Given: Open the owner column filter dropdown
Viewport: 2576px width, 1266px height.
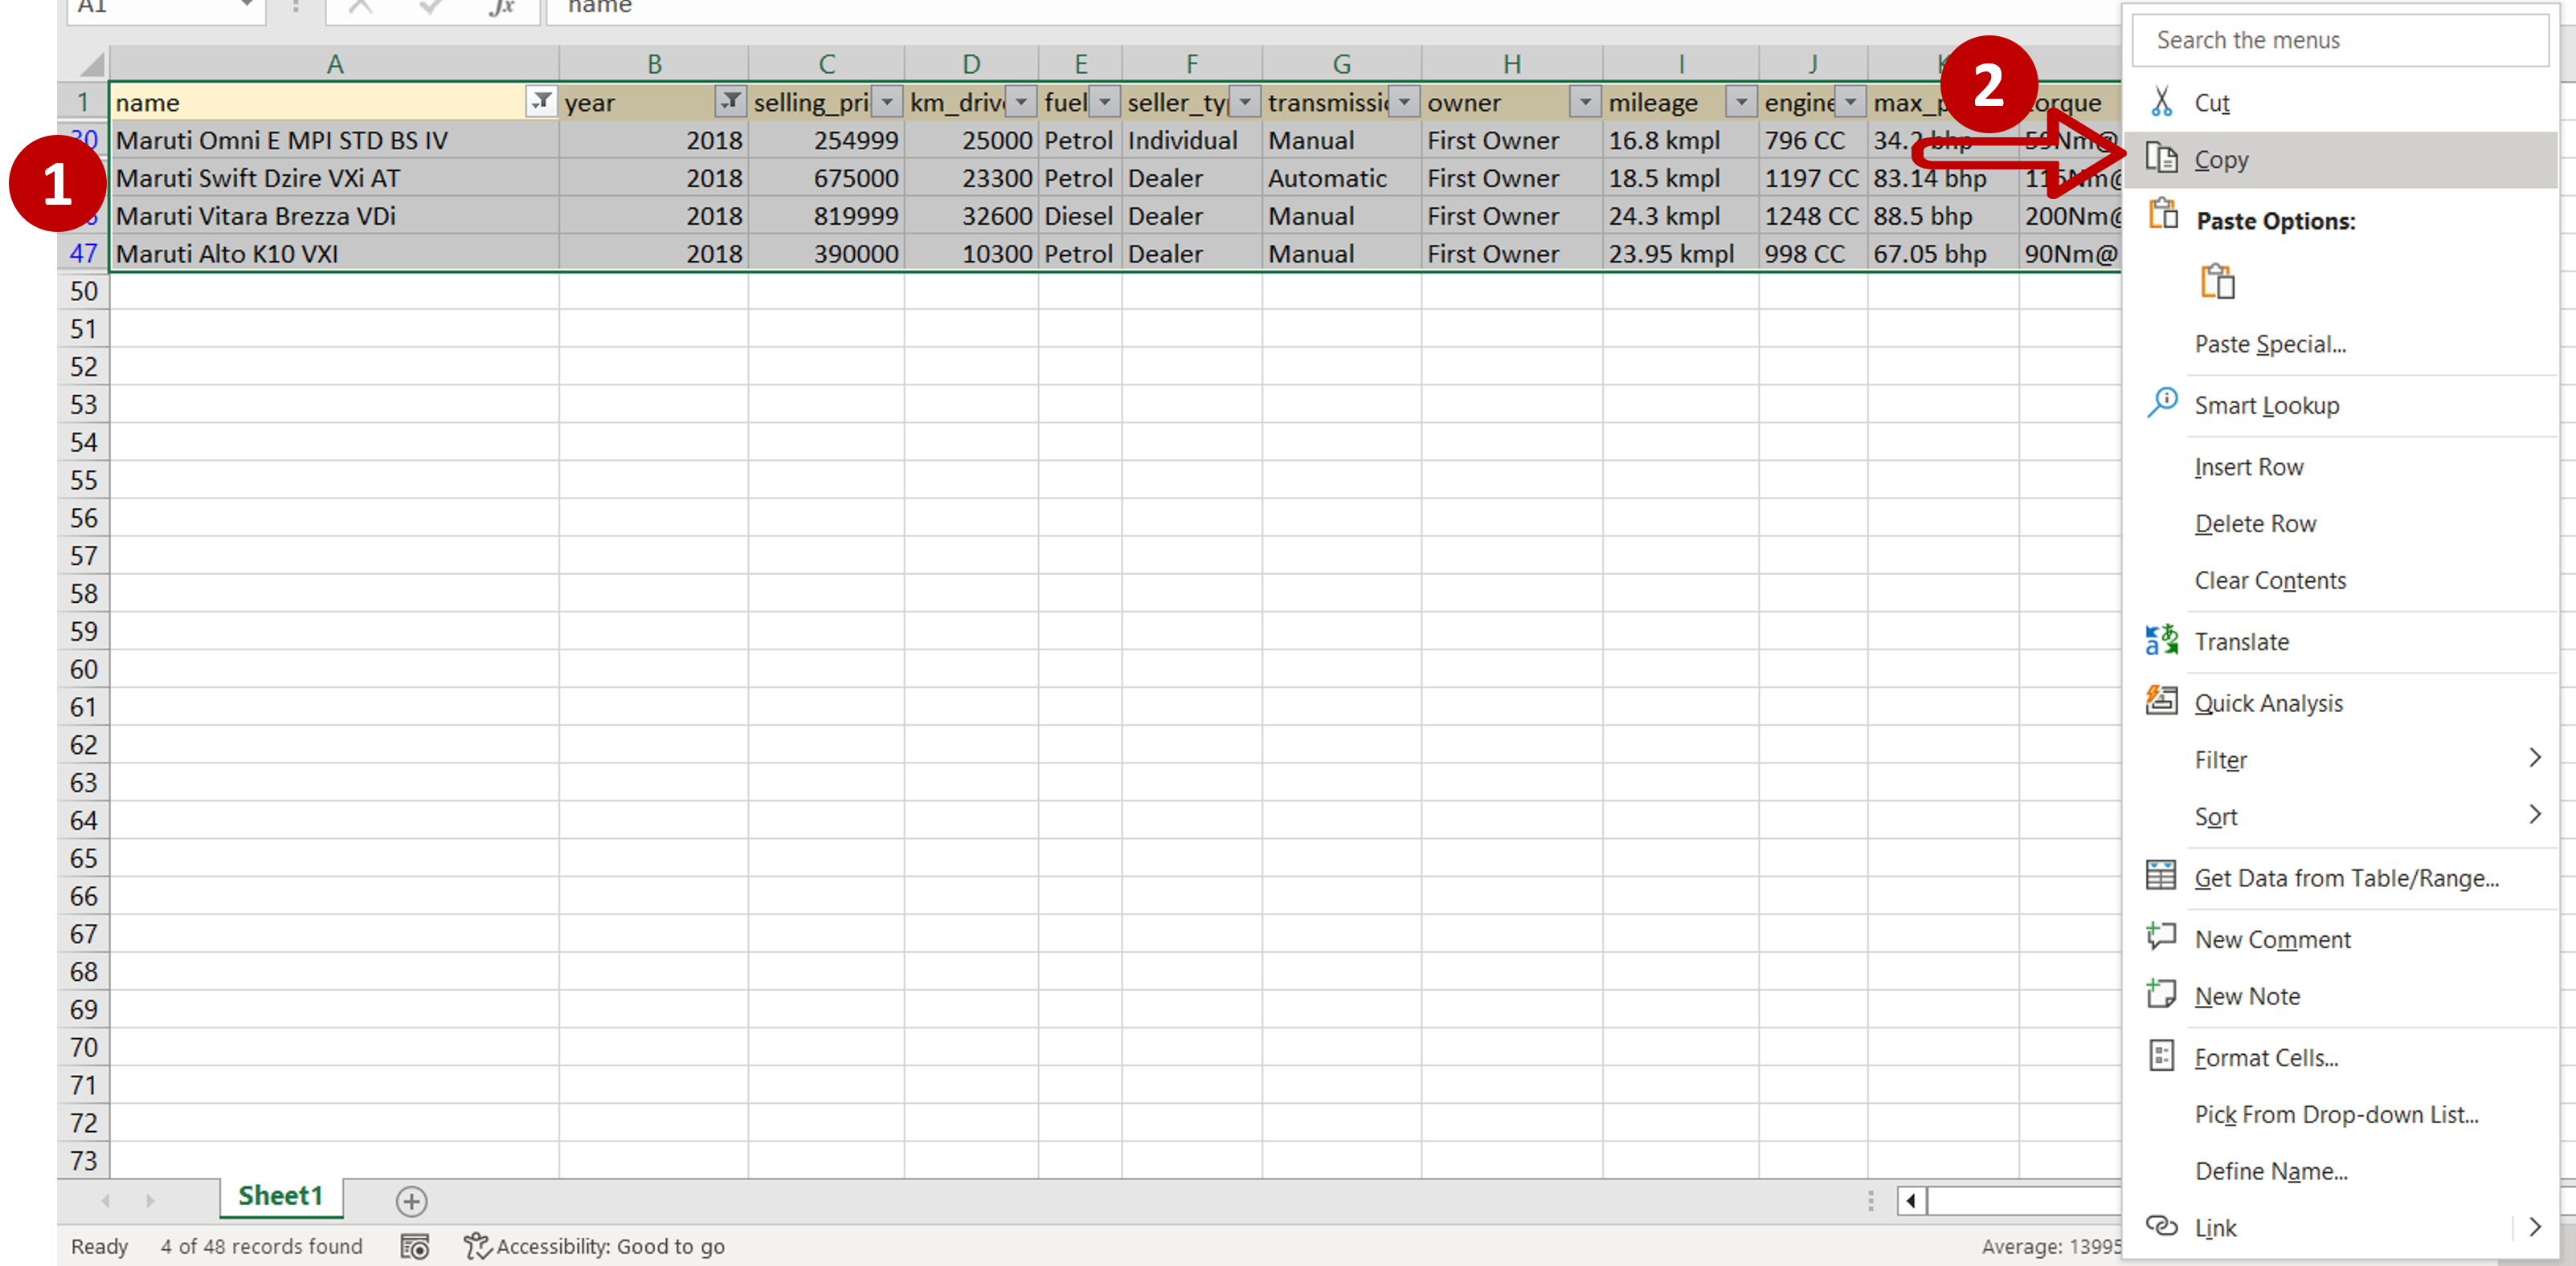Looking at the screenshot, I should click(1586, 101).
